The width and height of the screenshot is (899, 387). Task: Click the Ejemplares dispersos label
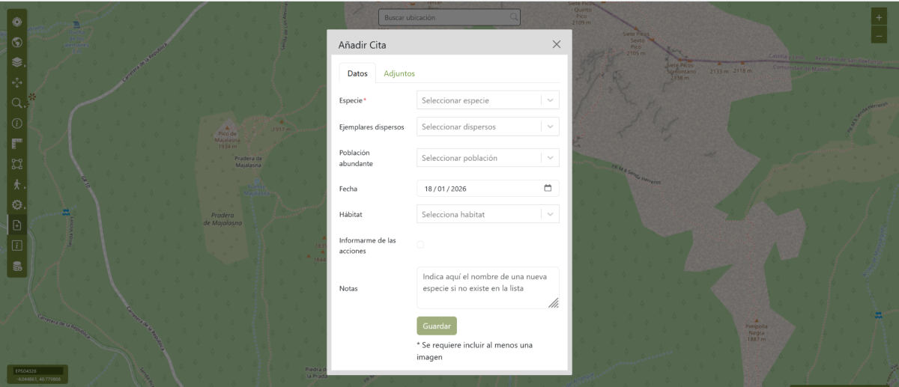(372, 127)
